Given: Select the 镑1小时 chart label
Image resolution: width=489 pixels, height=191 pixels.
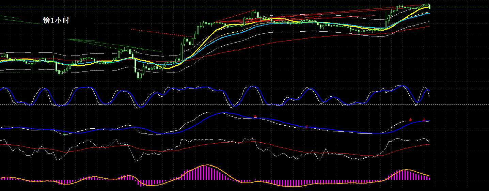Looking at the screenshot, I should coord(56,20).
